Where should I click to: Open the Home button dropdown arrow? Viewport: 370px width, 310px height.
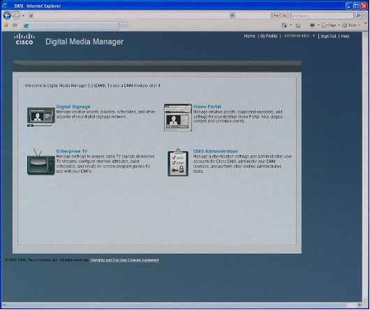290,25
